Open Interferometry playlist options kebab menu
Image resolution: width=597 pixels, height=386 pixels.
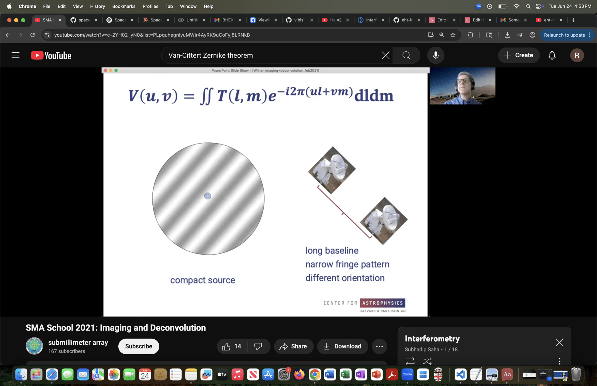560,361
